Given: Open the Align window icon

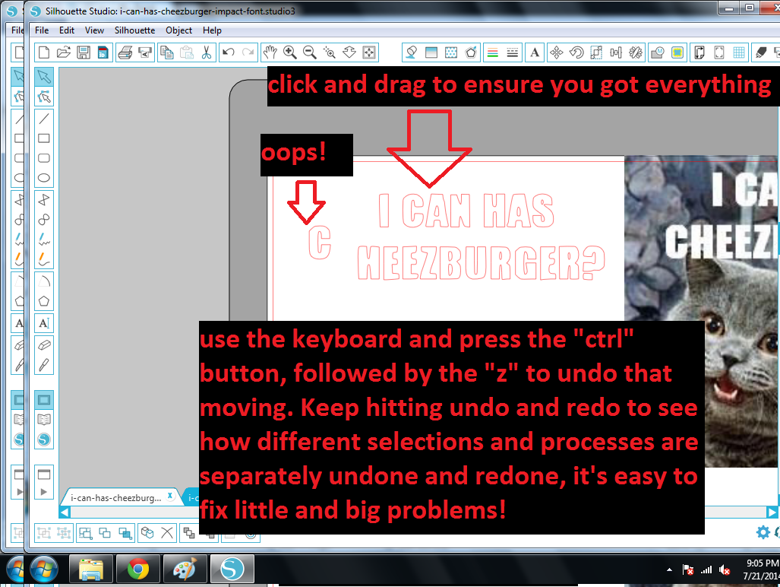Looking at the screenshot, I should (616, 52).
